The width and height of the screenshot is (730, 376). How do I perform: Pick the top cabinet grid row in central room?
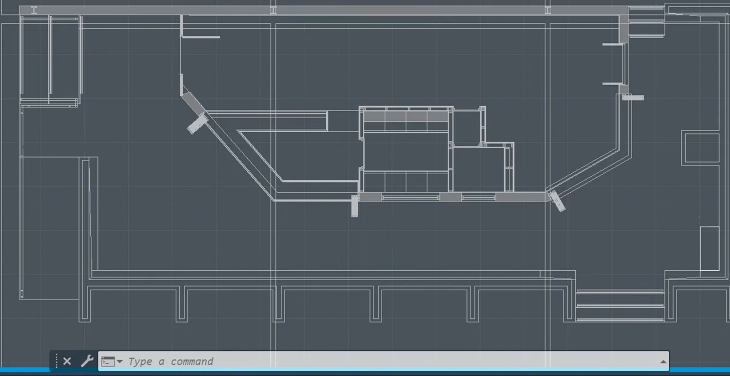(x=406, y=116)
